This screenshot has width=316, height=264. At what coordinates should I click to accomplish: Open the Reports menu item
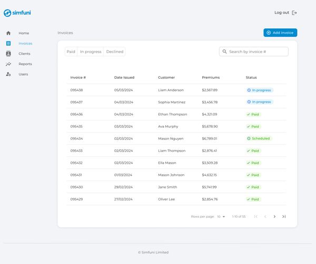25,64
